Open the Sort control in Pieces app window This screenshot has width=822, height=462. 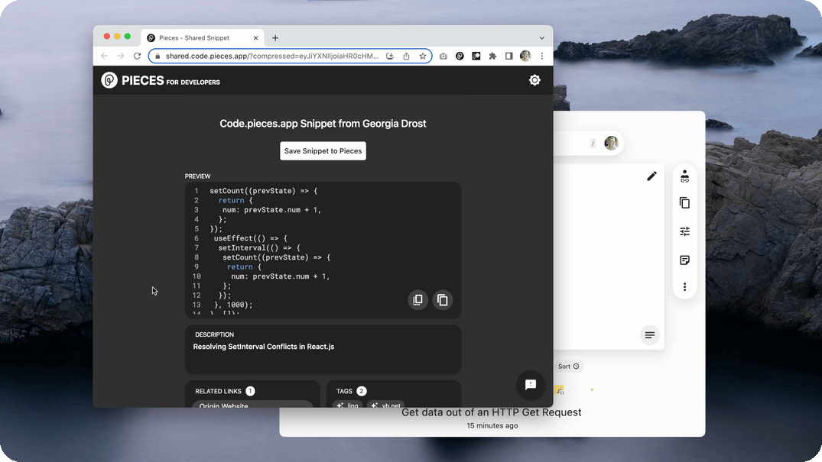tap(568, 366)
